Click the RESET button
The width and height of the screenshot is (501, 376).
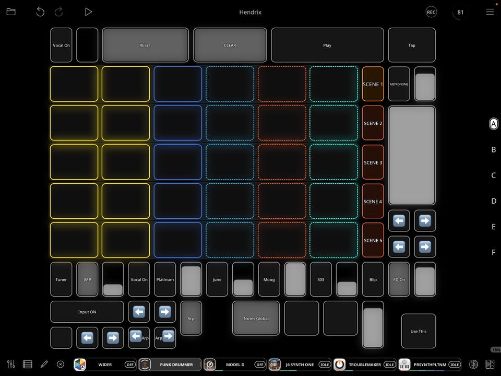coord(146,45)
